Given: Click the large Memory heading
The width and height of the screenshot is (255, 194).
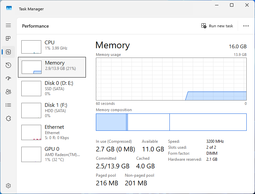Looking at the screenshot, I should click(x=113, y=45).
